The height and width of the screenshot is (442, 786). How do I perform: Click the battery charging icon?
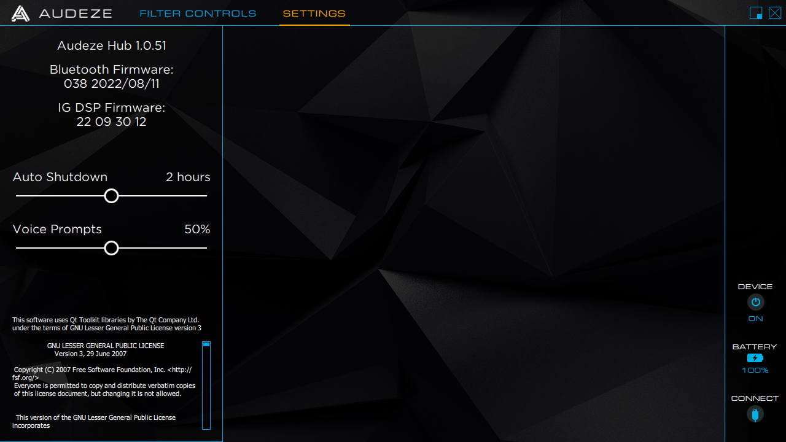[755, 358]
